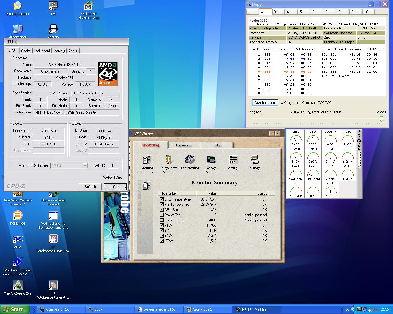This screenshot has width=393, height=314.
Task: Click the MBM dashboard small x icon
Action: tap(359, 131)
